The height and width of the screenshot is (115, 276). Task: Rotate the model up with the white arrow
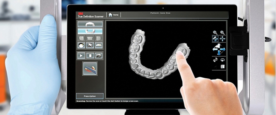point(219,46)
